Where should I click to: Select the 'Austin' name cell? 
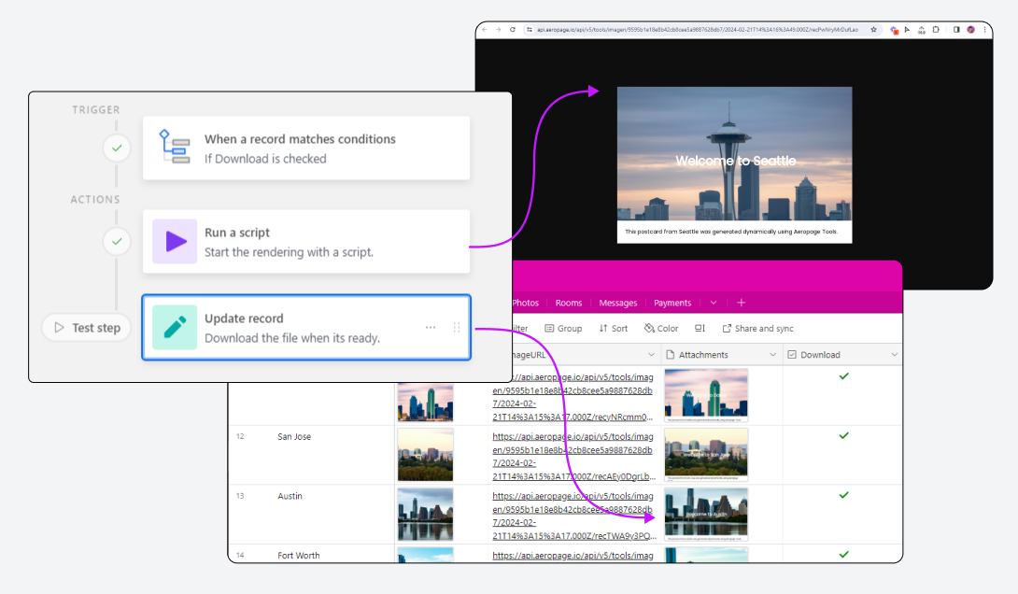[x=290, y=496]
